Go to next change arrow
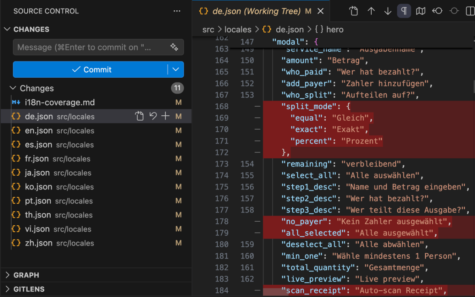The width and height of the screenshot is (475, 297). click(x=388, y=11)
